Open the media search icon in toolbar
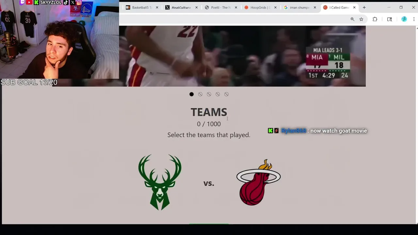This screenshot has width=418, height=235. [x=390, y=19]
